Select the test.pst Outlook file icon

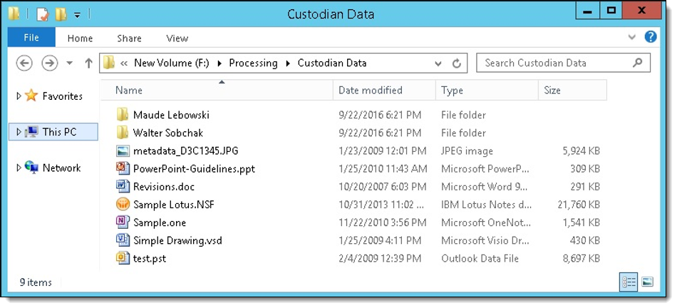click(x=123, y=259)
